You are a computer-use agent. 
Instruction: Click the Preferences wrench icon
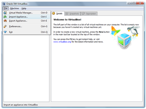pos(5,26)
